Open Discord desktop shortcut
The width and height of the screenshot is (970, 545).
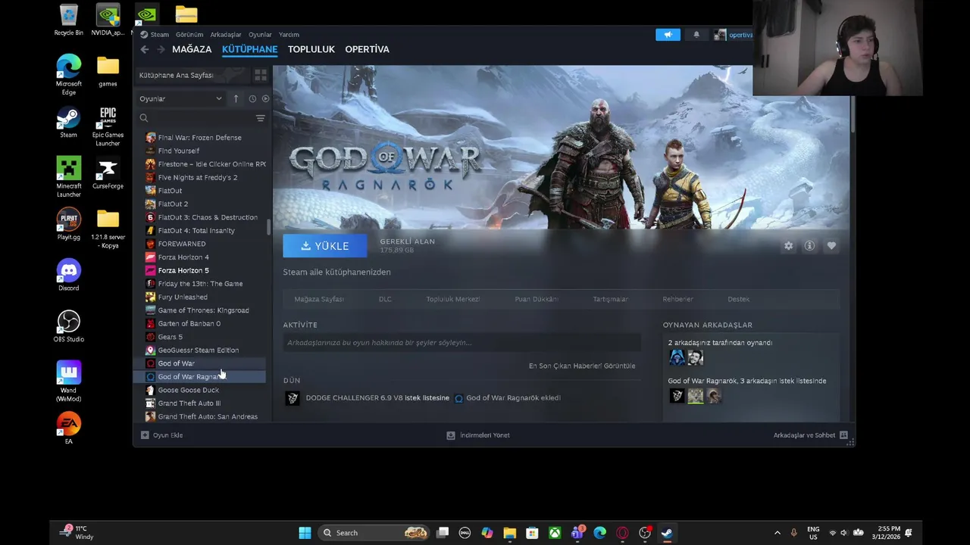[x=68, y=276]
